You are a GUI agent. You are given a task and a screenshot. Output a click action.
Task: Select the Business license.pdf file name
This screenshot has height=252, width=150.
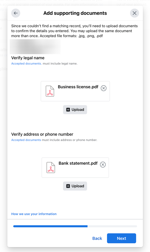coord(78,87)
